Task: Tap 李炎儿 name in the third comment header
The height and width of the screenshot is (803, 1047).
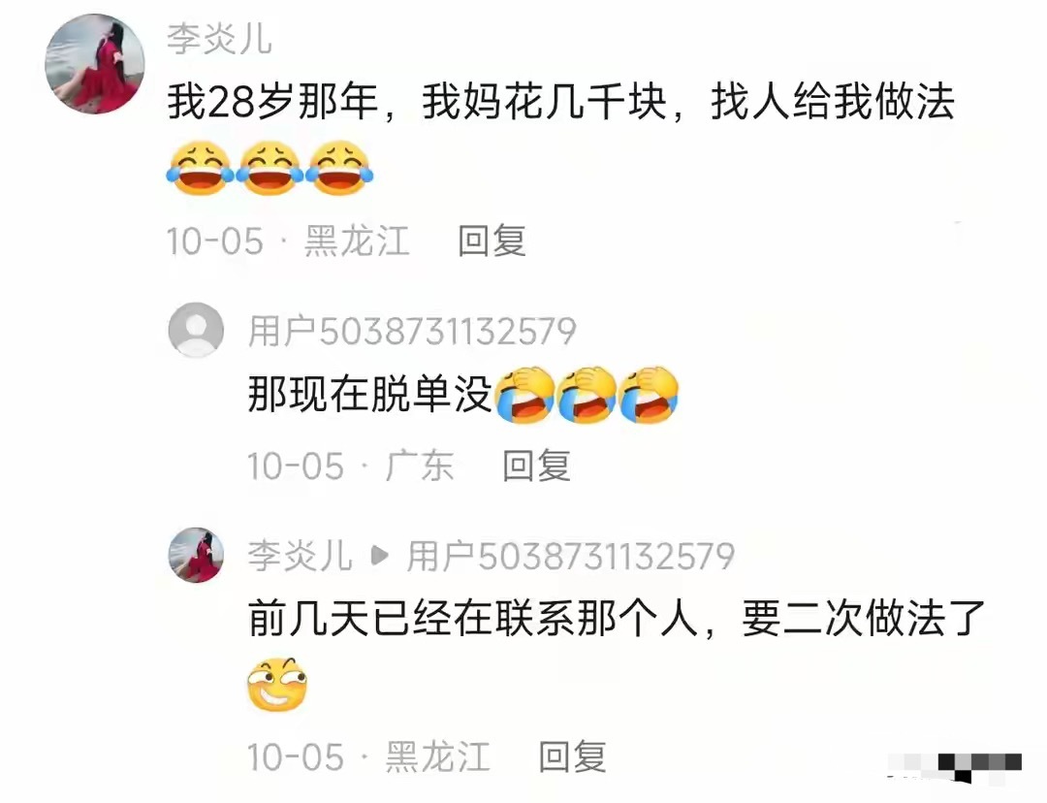Action: (300, 556)
